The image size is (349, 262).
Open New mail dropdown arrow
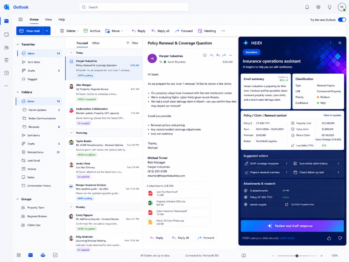pyautogui.click(x=47, y=31)
